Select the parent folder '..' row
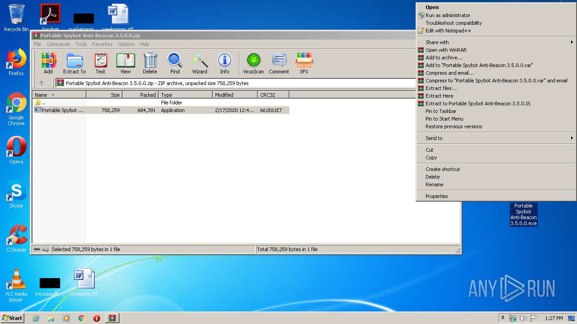 pos(161,103)
